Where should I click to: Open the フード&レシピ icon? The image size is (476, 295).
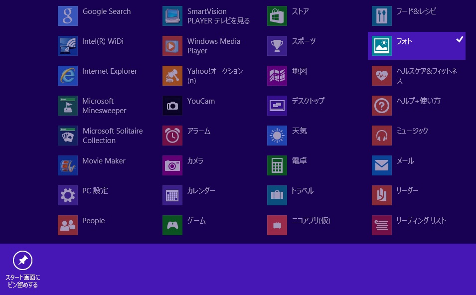coord(382,16)
